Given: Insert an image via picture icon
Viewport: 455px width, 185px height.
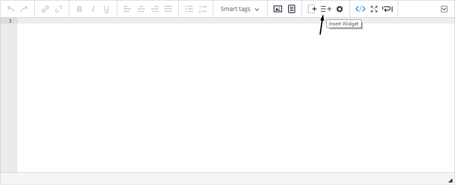Looking at the screenshot, I should coord(278,9).
